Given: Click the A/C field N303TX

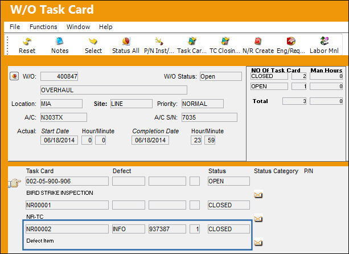Looking at the screenshot, I should 64,117.
